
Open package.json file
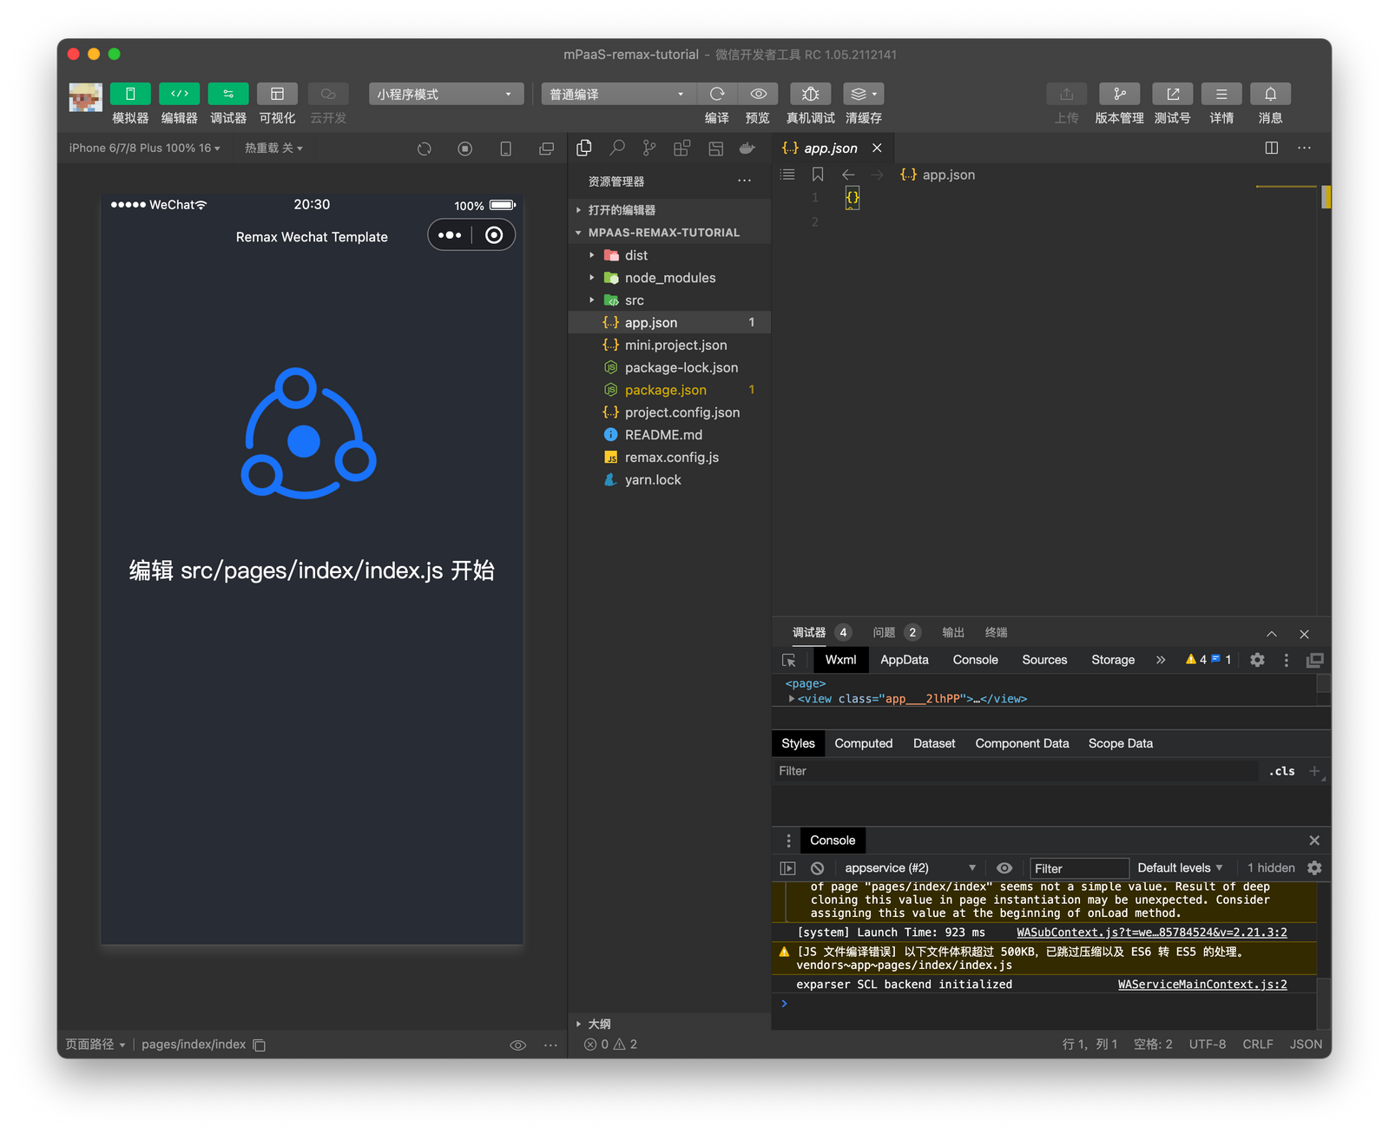point(669,391)
